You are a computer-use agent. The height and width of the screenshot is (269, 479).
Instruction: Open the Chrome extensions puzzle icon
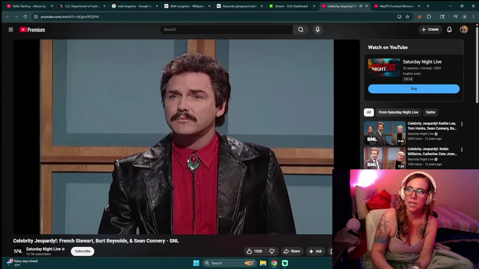429,16
